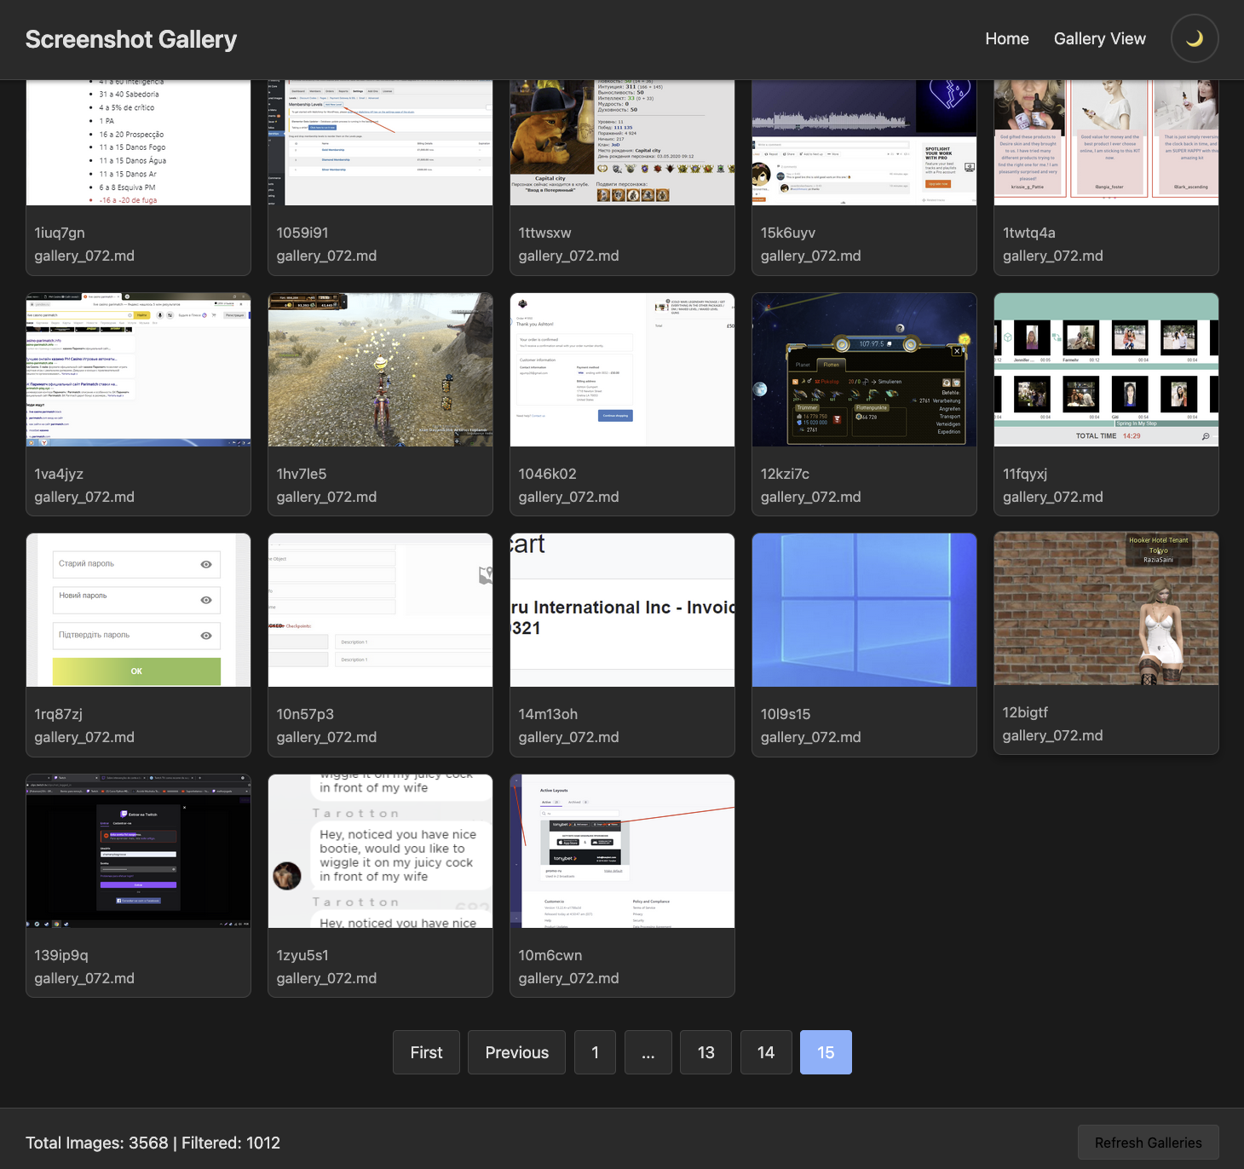Select current page 15
This screenshot has height=1169, width=1244.
click(826, 1052)
